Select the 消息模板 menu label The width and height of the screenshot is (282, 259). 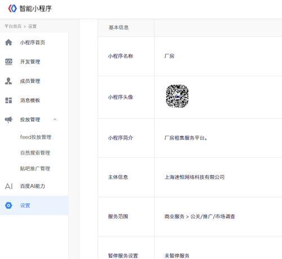click(x=30, y=100)
